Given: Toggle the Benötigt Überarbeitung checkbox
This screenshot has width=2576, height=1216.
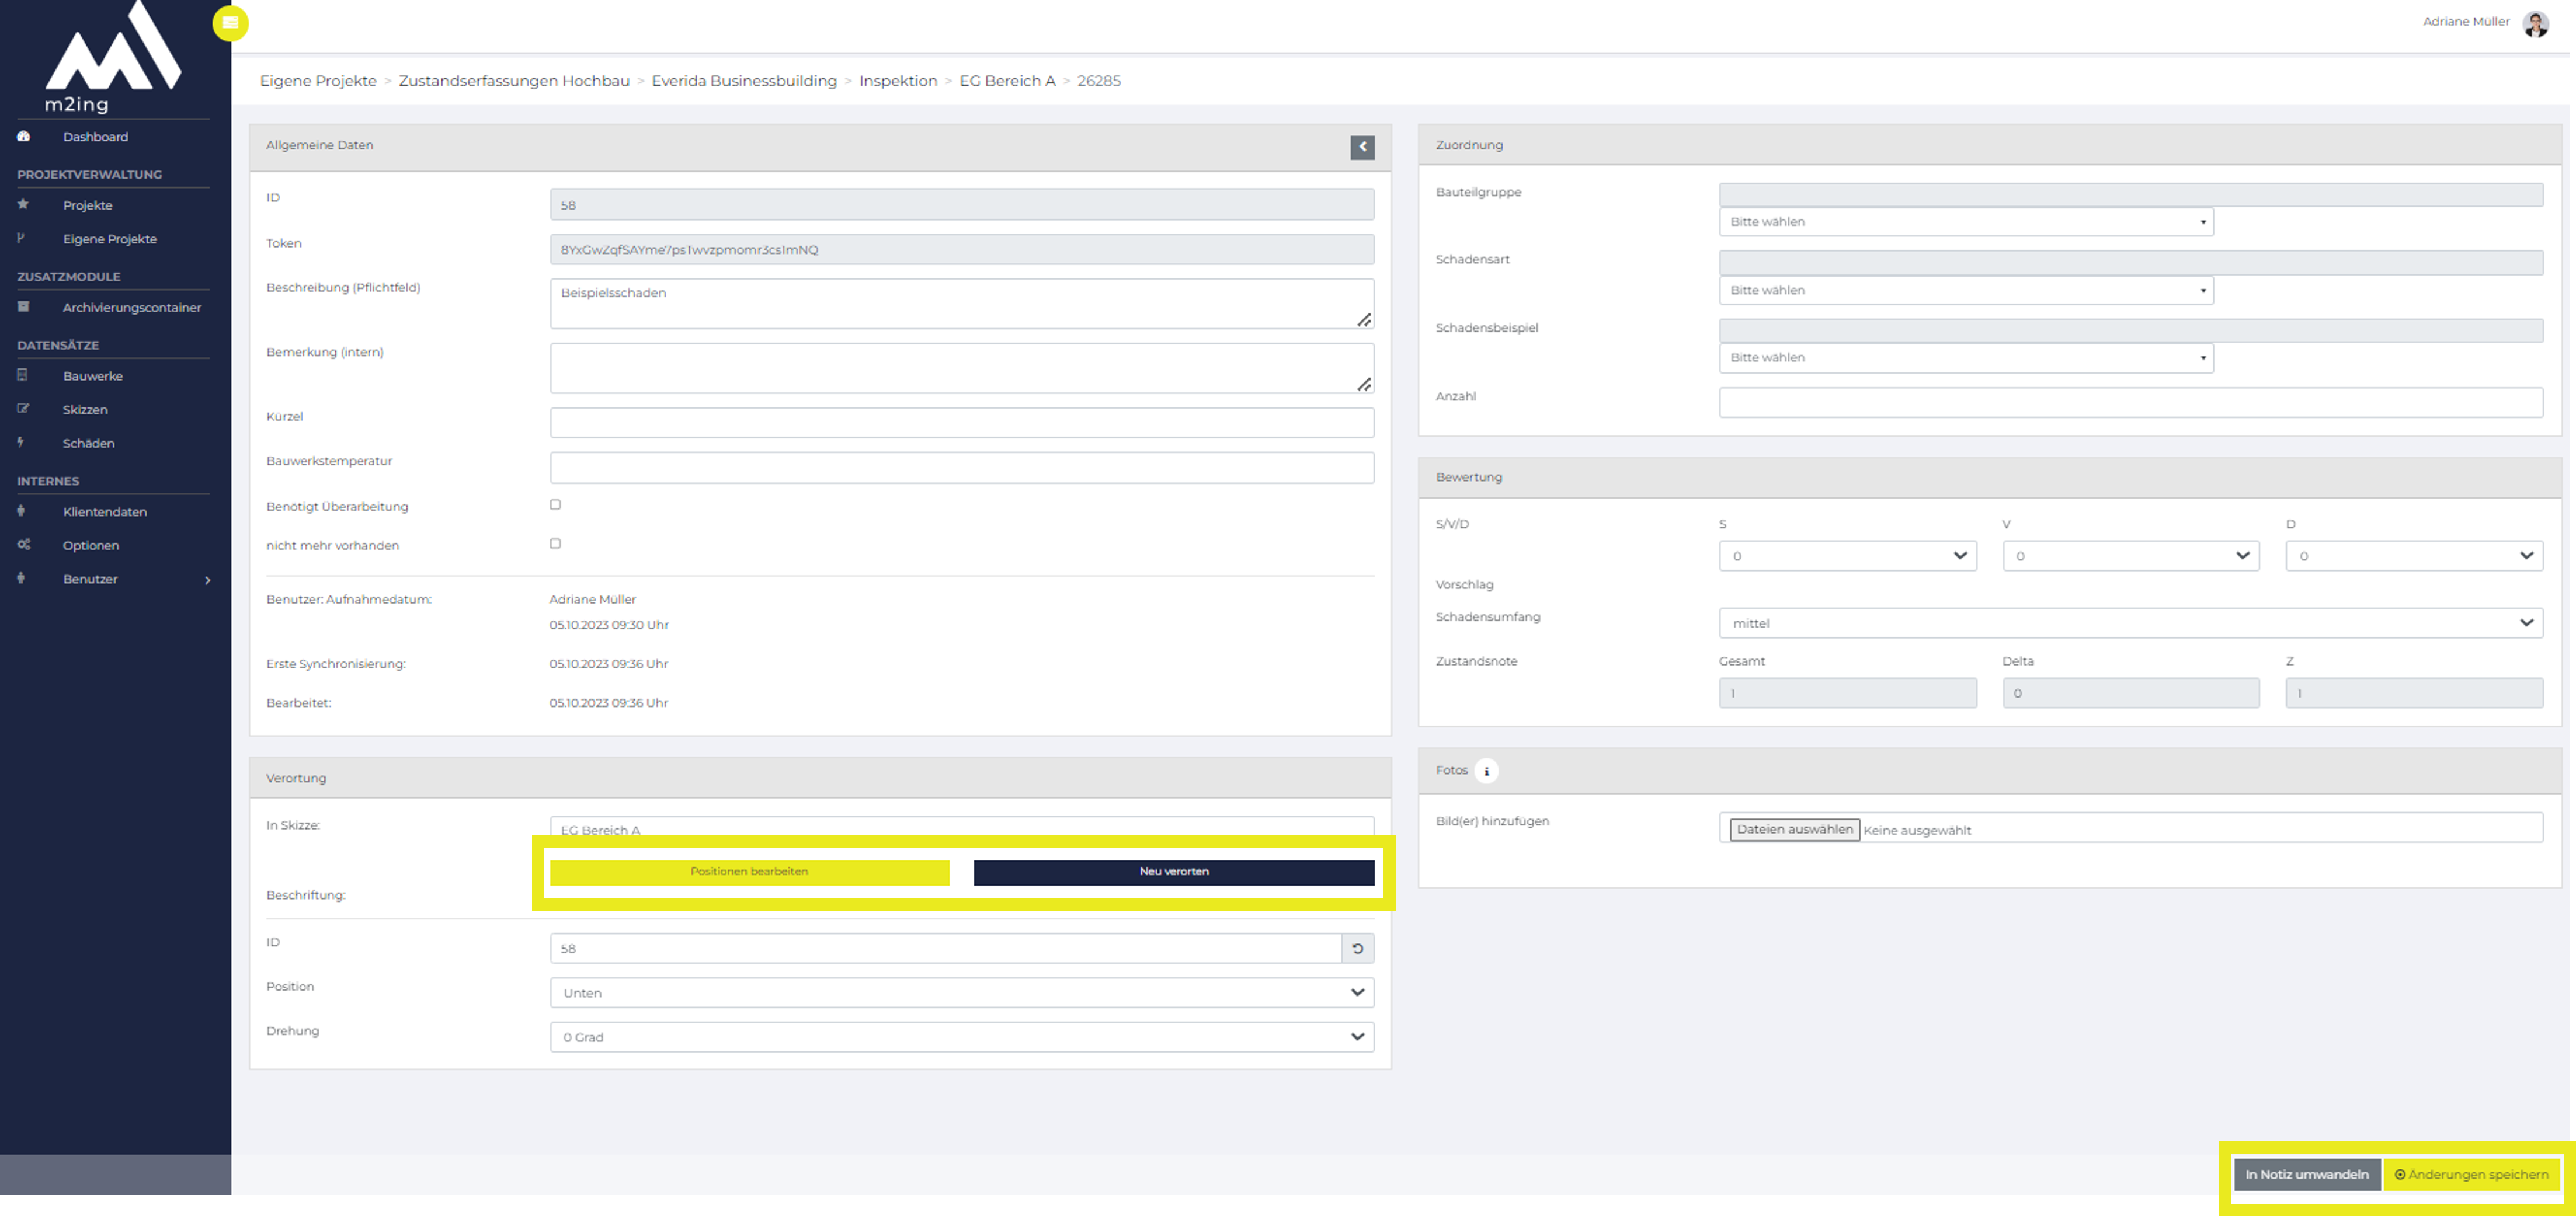Looking at the screenshot, I should coord(555,505).
